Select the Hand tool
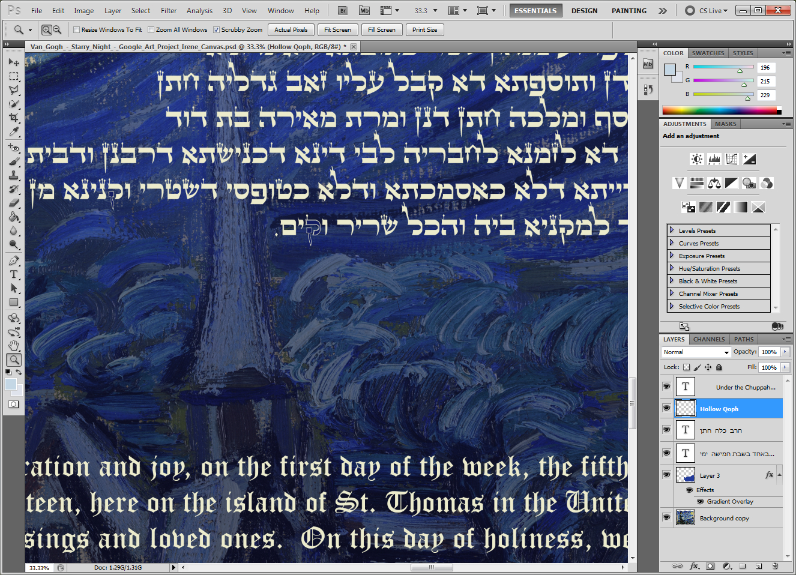The height and width of the screenshot is (575, 796). tap(14, 346)
